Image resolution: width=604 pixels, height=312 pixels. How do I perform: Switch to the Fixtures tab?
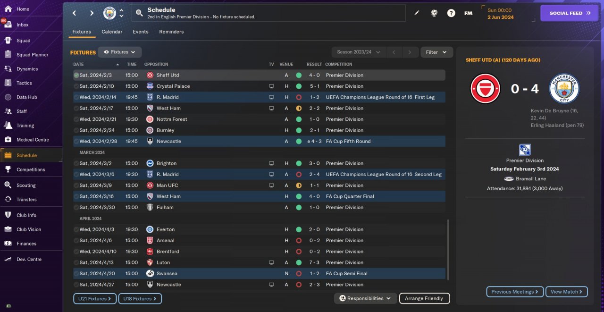(x=82, y=32)
